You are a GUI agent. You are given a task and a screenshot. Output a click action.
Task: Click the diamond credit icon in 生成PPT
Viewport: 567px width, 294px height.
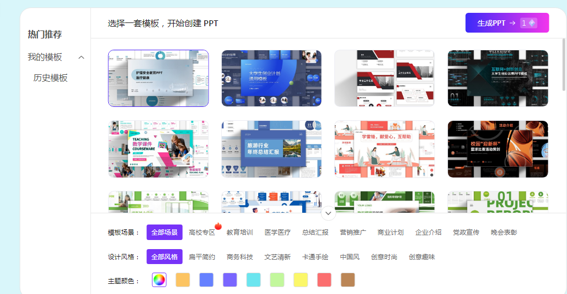coord(532,23)
